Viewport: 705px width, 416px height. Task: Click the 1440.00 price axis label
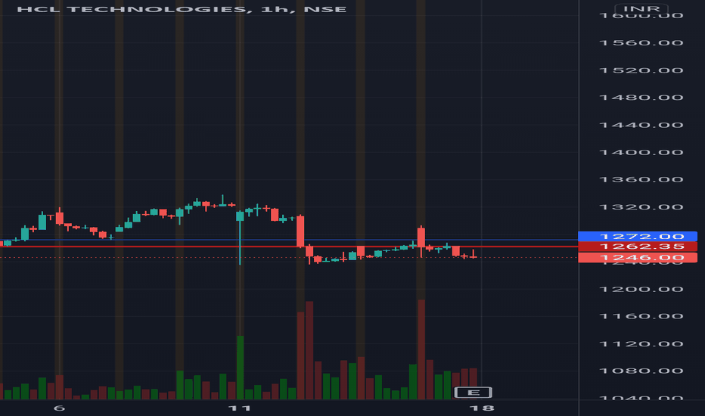click(x=641, y=125)
